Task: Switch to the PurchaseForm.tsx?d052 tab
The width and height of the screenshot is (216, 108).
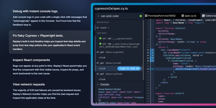Action: (x=160, y=16)
